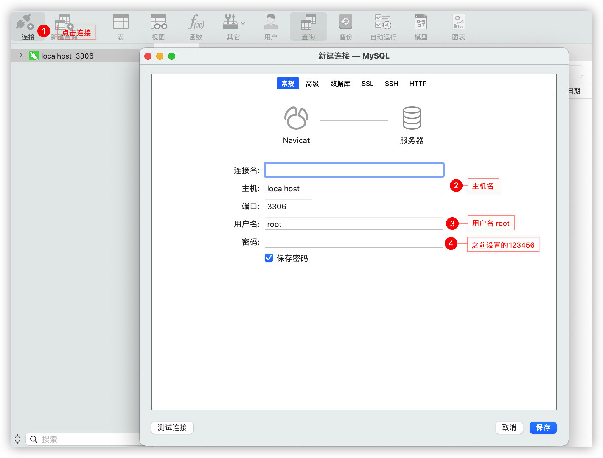This screenshot has height=458, width=603.
Task: Switch to the Databases (数据库) tab
Action: 340,84
